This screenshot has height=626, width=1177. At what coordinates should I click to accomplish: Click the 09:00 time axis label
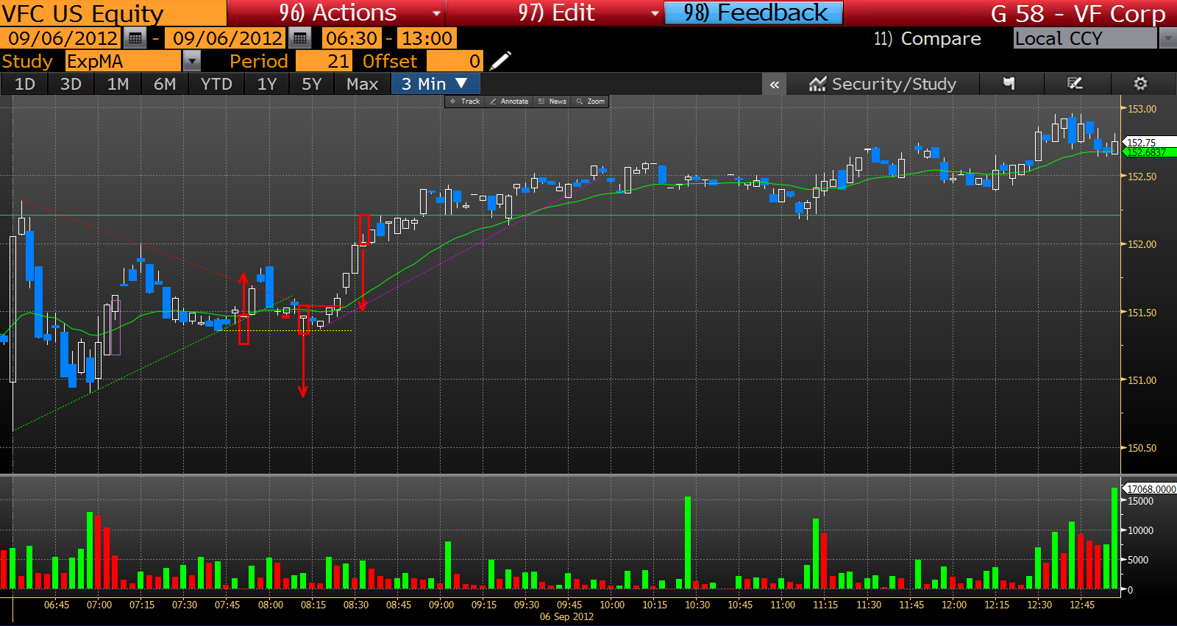pyautogui.click(x=441, y=605)
